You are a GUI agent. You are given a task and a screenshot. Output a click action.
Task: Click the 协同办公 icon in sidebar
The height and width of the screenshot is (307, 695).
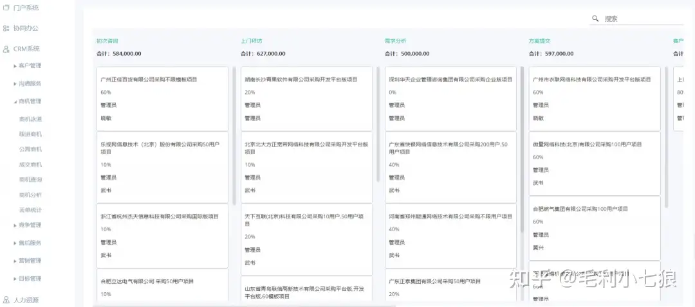pos(6,28)
